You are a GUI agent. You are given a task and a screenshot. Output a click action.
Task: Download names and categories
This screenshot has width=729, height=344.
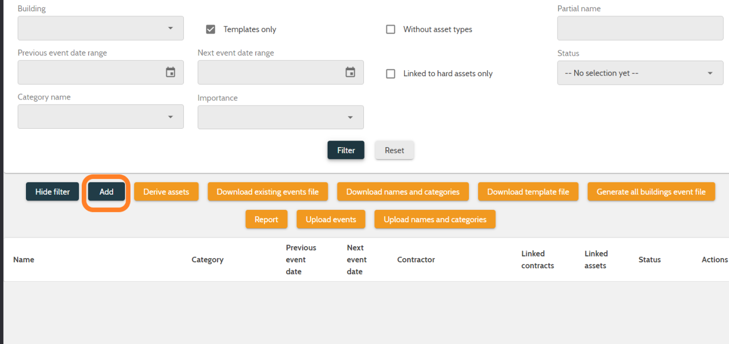coord(402,191)
